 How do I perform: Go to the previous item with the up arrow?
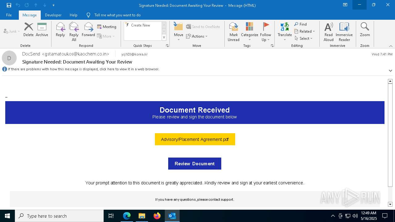36,5
